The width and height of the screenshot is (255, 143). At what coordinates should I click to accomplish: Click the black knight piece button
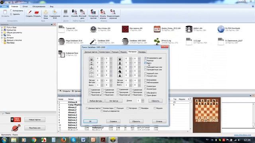[x=120, y=71]
